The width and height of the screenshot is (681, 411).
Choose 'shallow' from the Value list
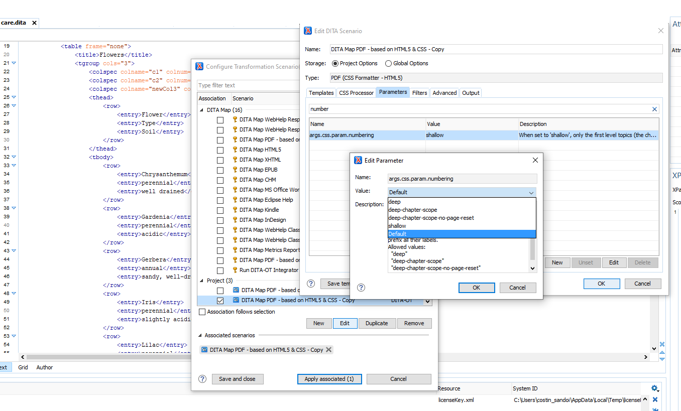click(462, 226)
